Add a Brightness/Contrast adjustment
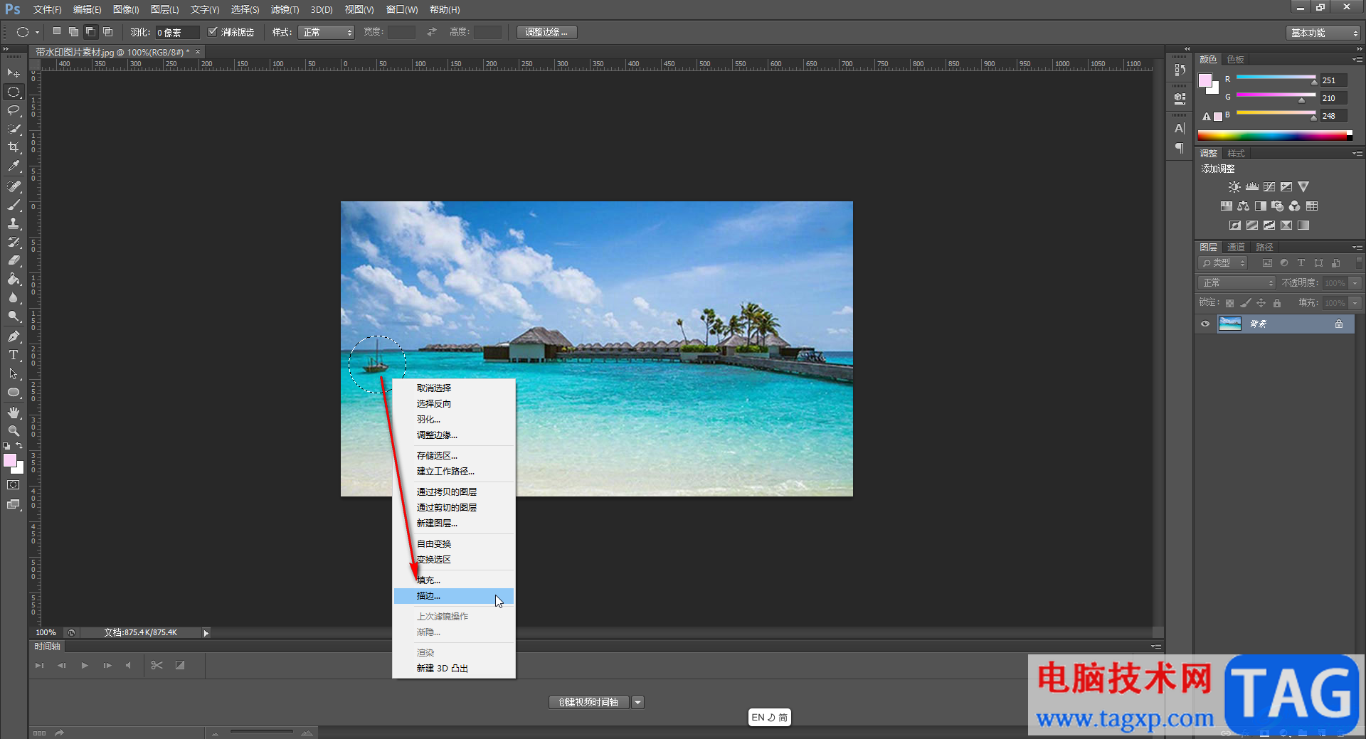Image resolution: width=1366 pixels, height=739 pixels. (x=1234, y=187)
